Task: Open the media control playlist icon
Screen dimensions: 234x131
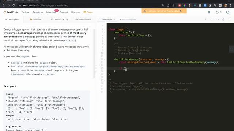Action: click(x=215, y=5)
